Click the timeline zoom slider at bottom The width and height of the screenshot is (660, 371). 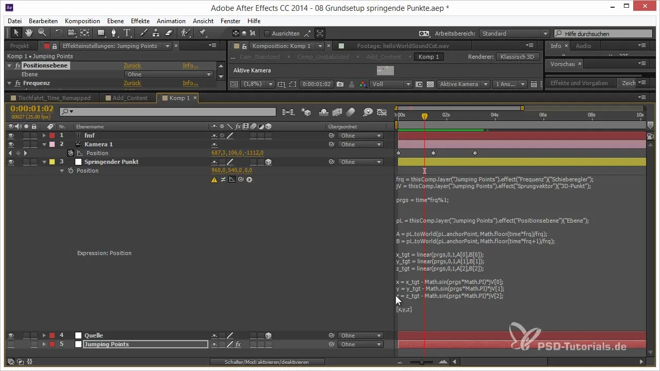click(422, 362)
